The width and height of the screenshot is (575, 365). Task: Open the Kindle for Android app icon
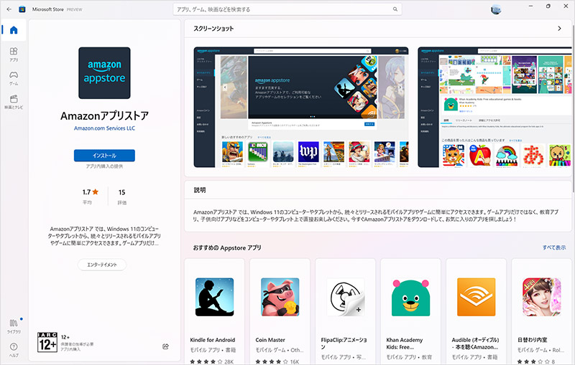(x=214, y=297)
